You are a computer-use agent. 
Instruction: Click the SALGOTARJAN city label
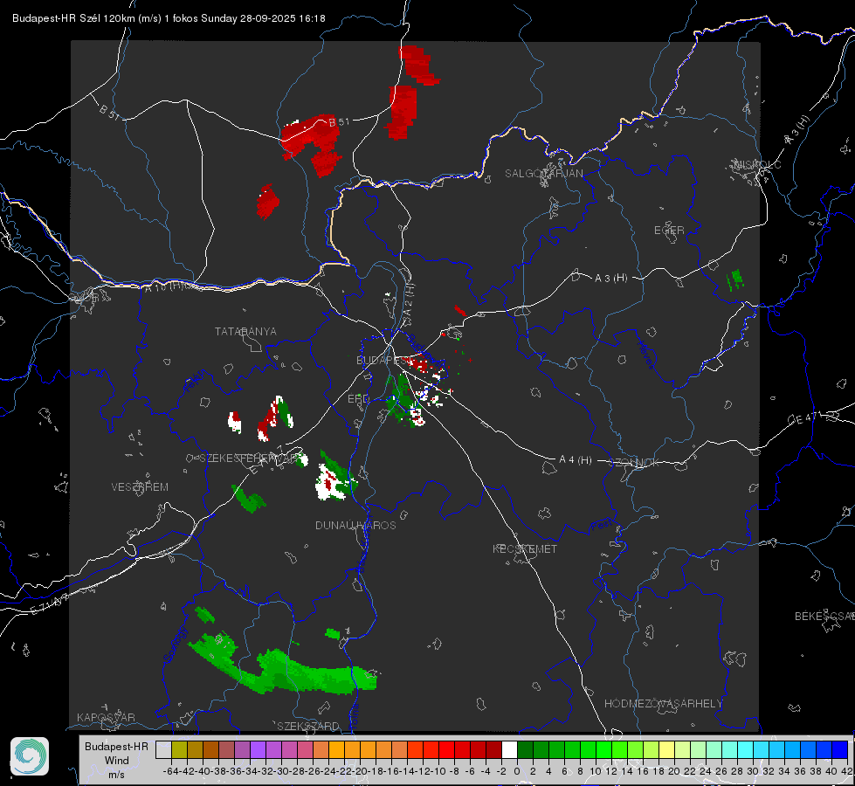(543, 174)
